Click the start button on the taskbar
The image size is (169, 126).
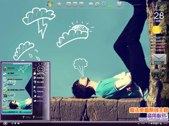coord(5,123)
